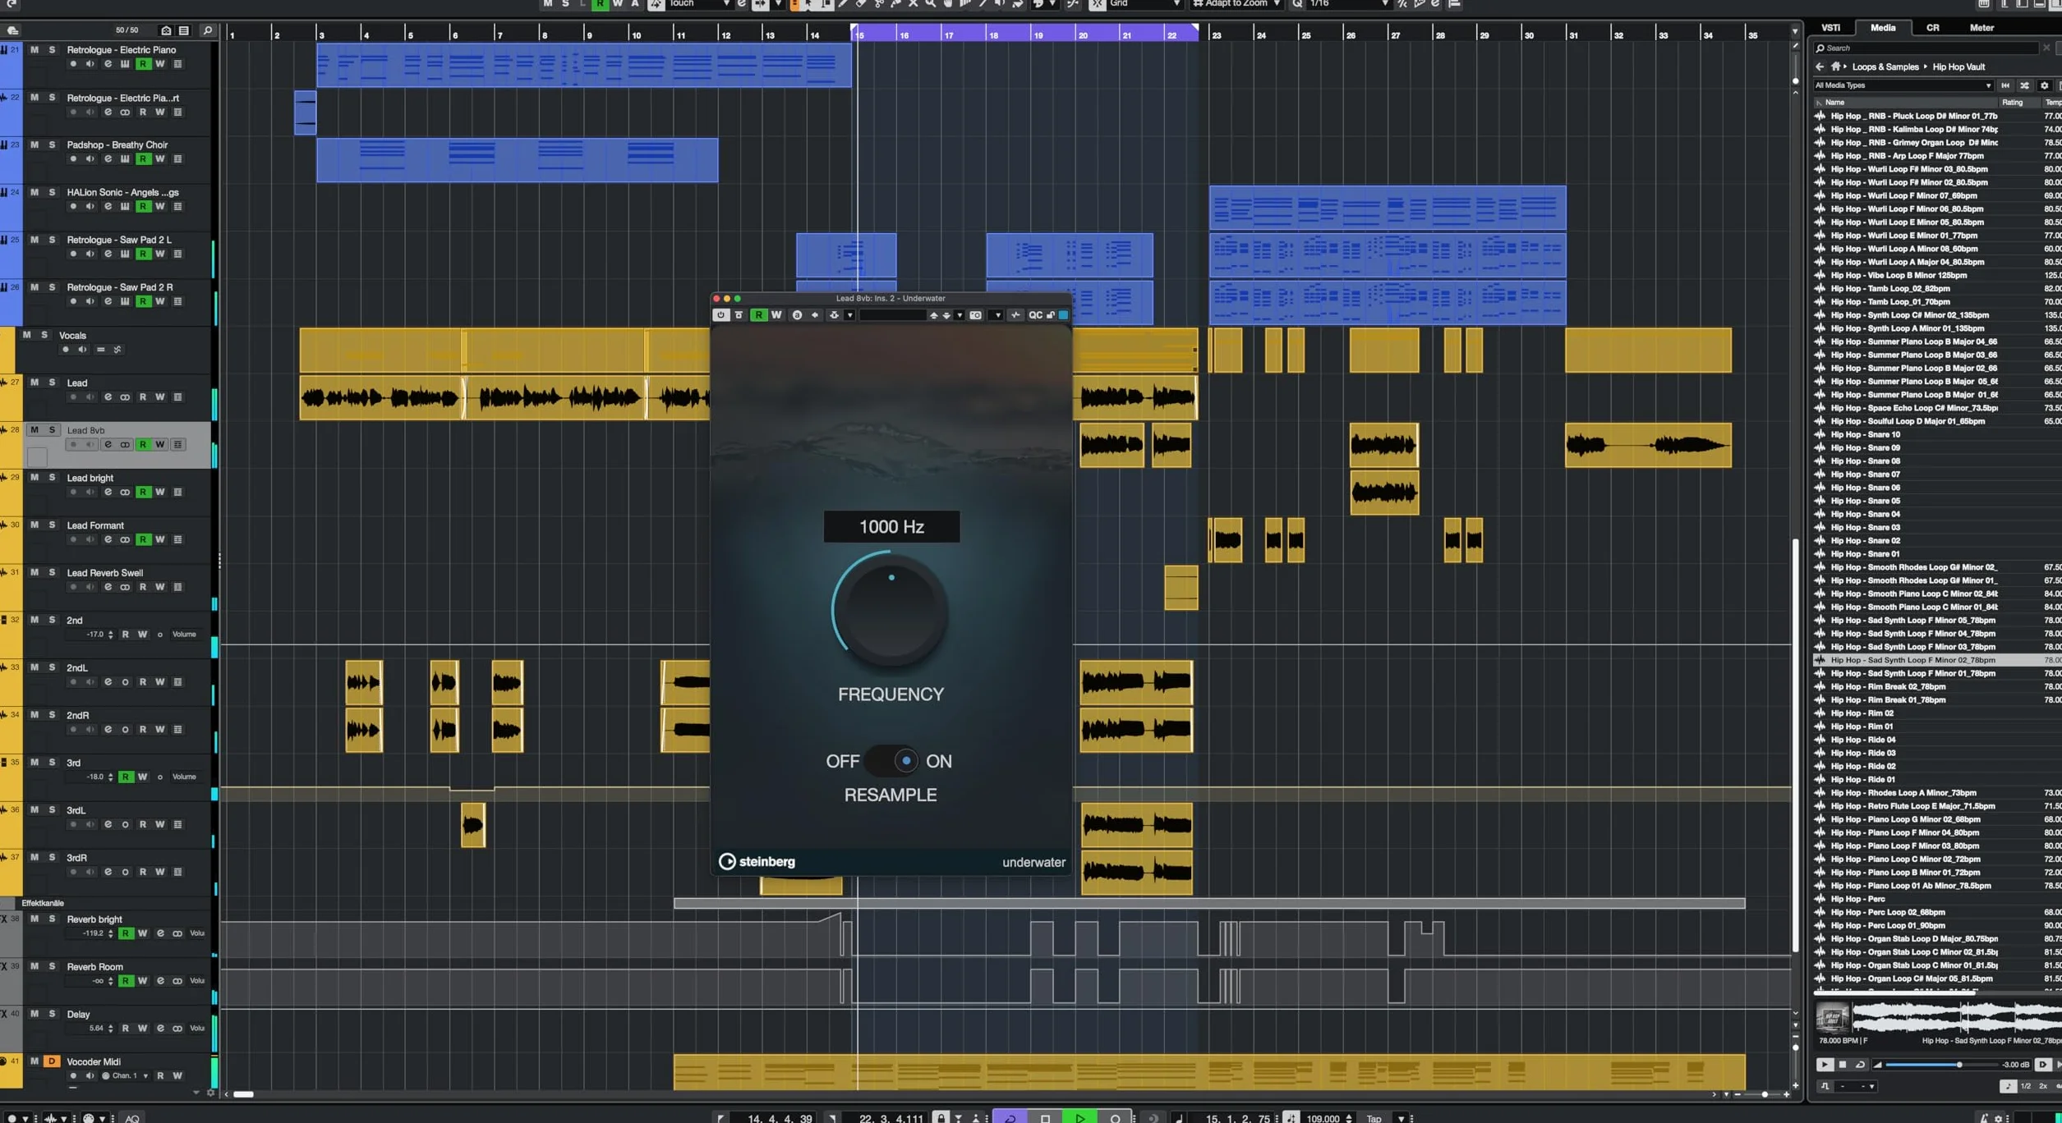
Task: Click the camera snapshot icon in plugin header
Action: pyautogui.click(x=975, y=315)
